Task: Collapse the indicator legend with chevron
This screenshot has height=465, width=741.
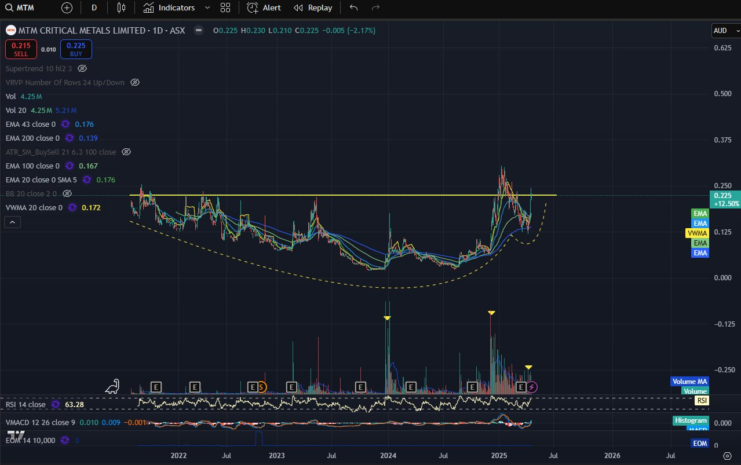Action: [13, 222]
